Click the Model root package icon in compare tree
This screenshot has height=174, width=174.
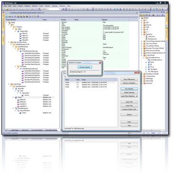(9, 22)
